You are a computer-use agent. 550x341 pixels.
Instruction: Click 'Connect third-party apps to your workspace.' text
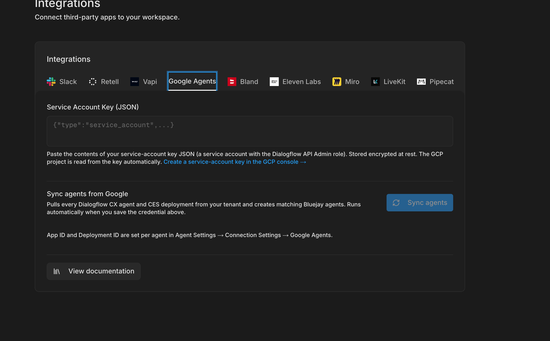(107, 17)
